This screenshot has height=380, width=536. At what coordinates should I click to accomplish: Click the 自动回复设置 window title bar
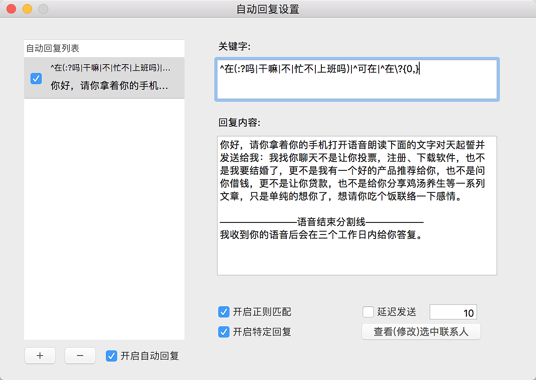[x=268, y=9]
